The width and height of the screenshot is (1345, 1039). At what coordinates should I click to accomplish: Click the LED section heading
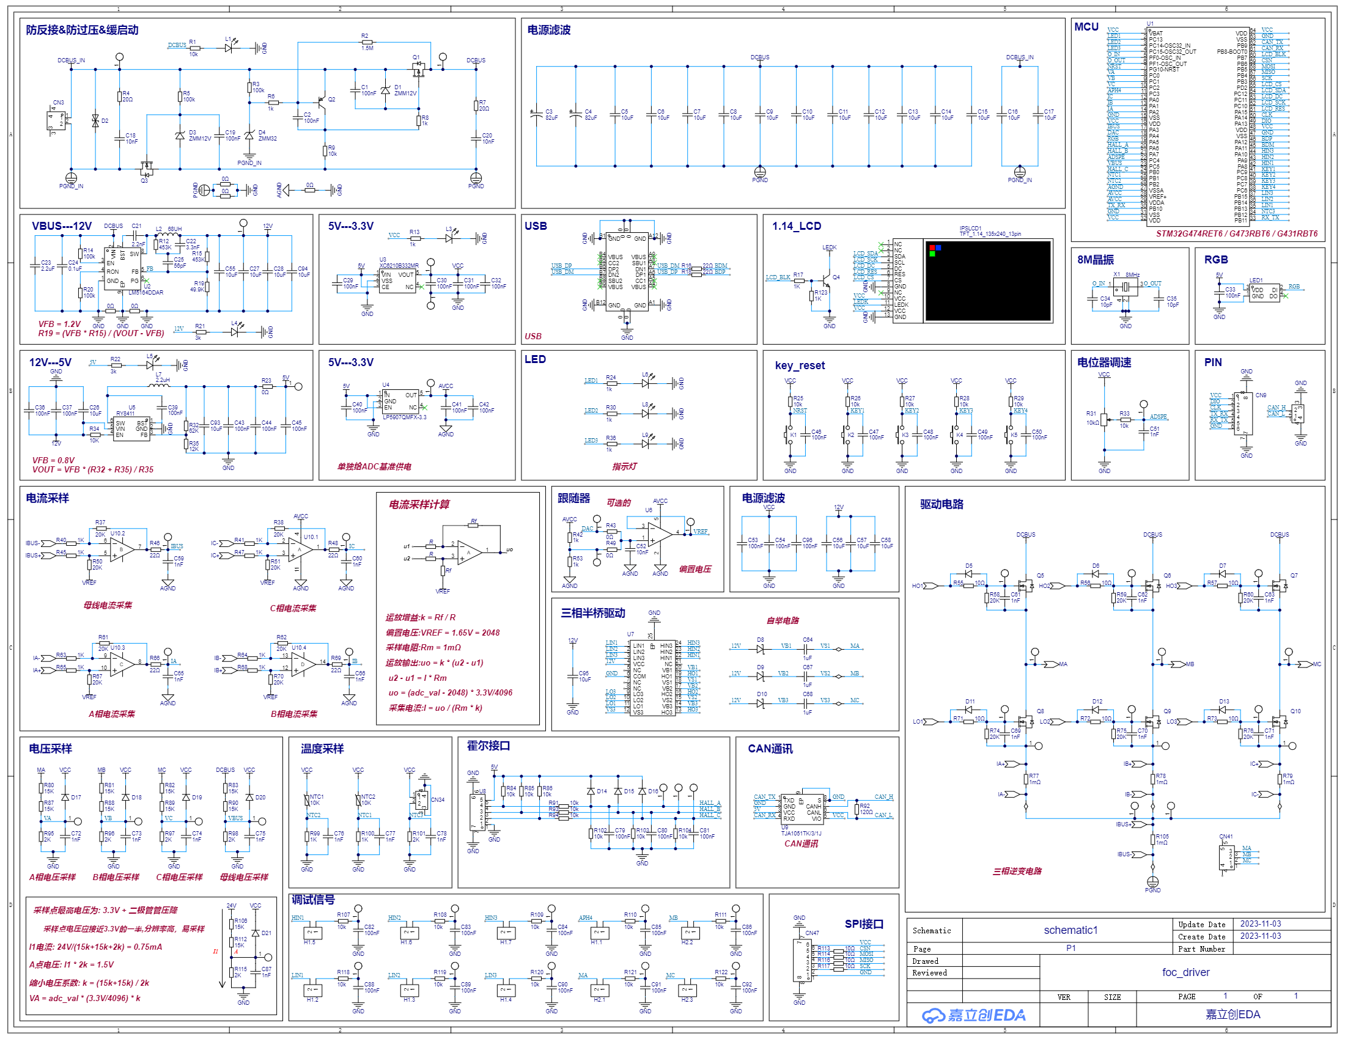534,359
